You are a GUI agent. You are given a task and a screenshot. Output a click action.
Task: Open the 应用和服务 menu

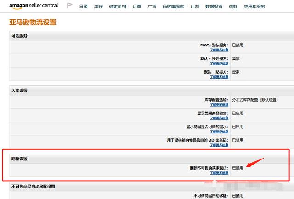coord(254,6)
